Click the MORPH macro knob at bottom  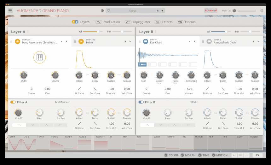click(182, 155)
